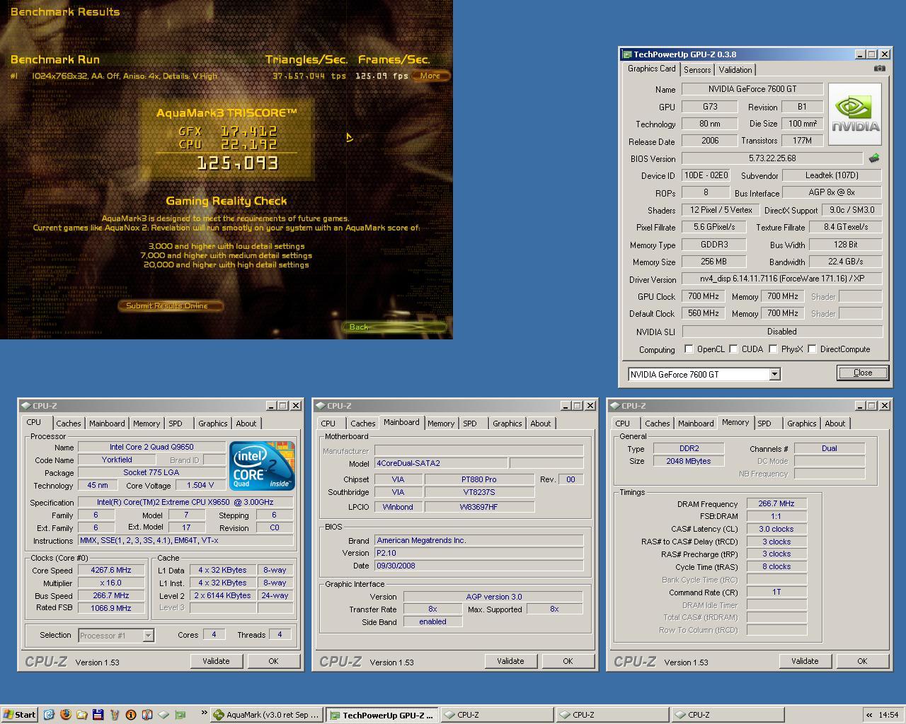
Task: Switch to AquaMark taskbar button
Action: point(267,715)
